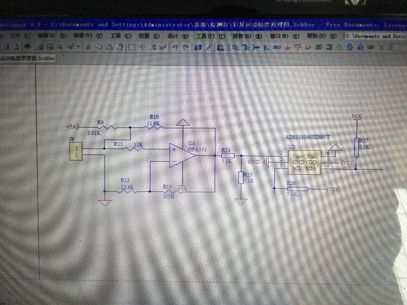Switch to the 运动粘度原理图.SchDoc tab
This screenshot has width=407, height=305.
27,58
